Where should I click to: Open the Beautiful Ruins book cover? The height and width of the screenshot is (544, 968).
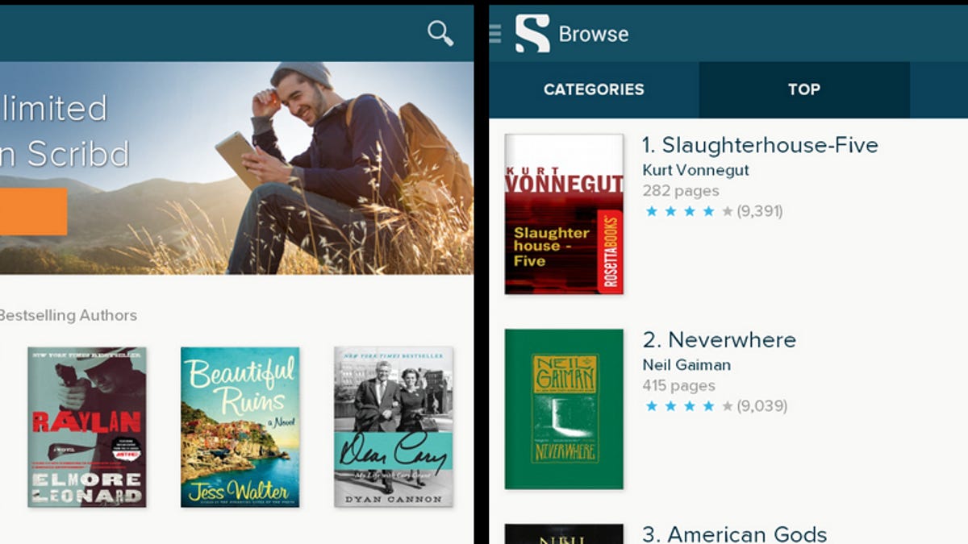click(240, 427)
